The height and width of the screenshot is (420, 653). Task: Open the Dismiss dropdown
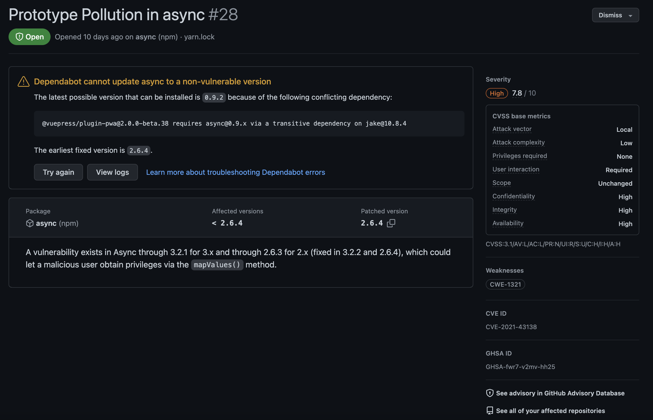(x=615, y=15)
